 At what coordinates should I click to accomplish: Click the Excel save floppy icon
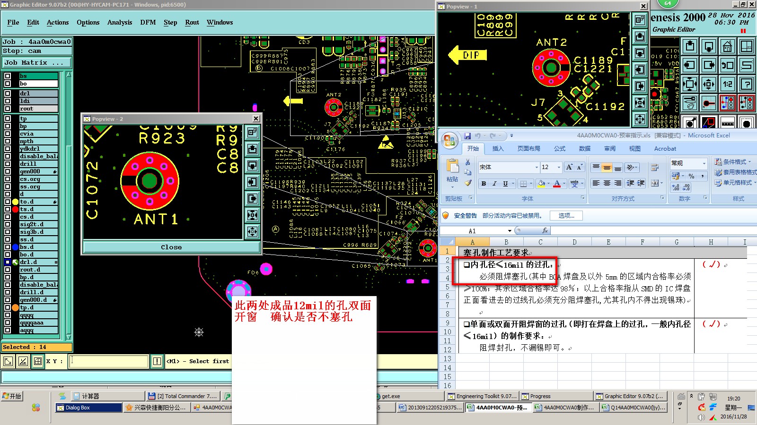467,136
